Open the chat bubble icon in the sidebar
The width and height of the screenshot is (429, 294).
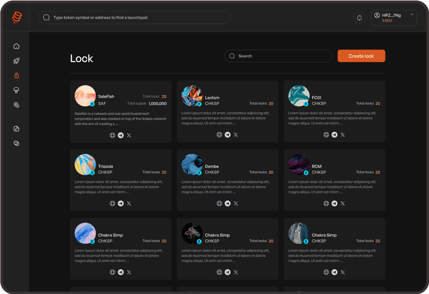click(x=16, y=143)
